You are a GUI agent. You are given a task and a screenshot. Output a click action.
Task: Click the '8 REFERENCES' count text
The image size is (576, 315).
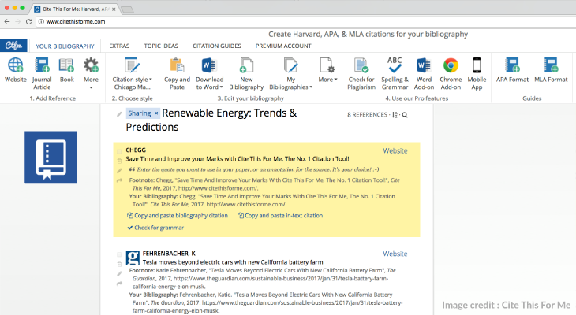tap(368, 115)
